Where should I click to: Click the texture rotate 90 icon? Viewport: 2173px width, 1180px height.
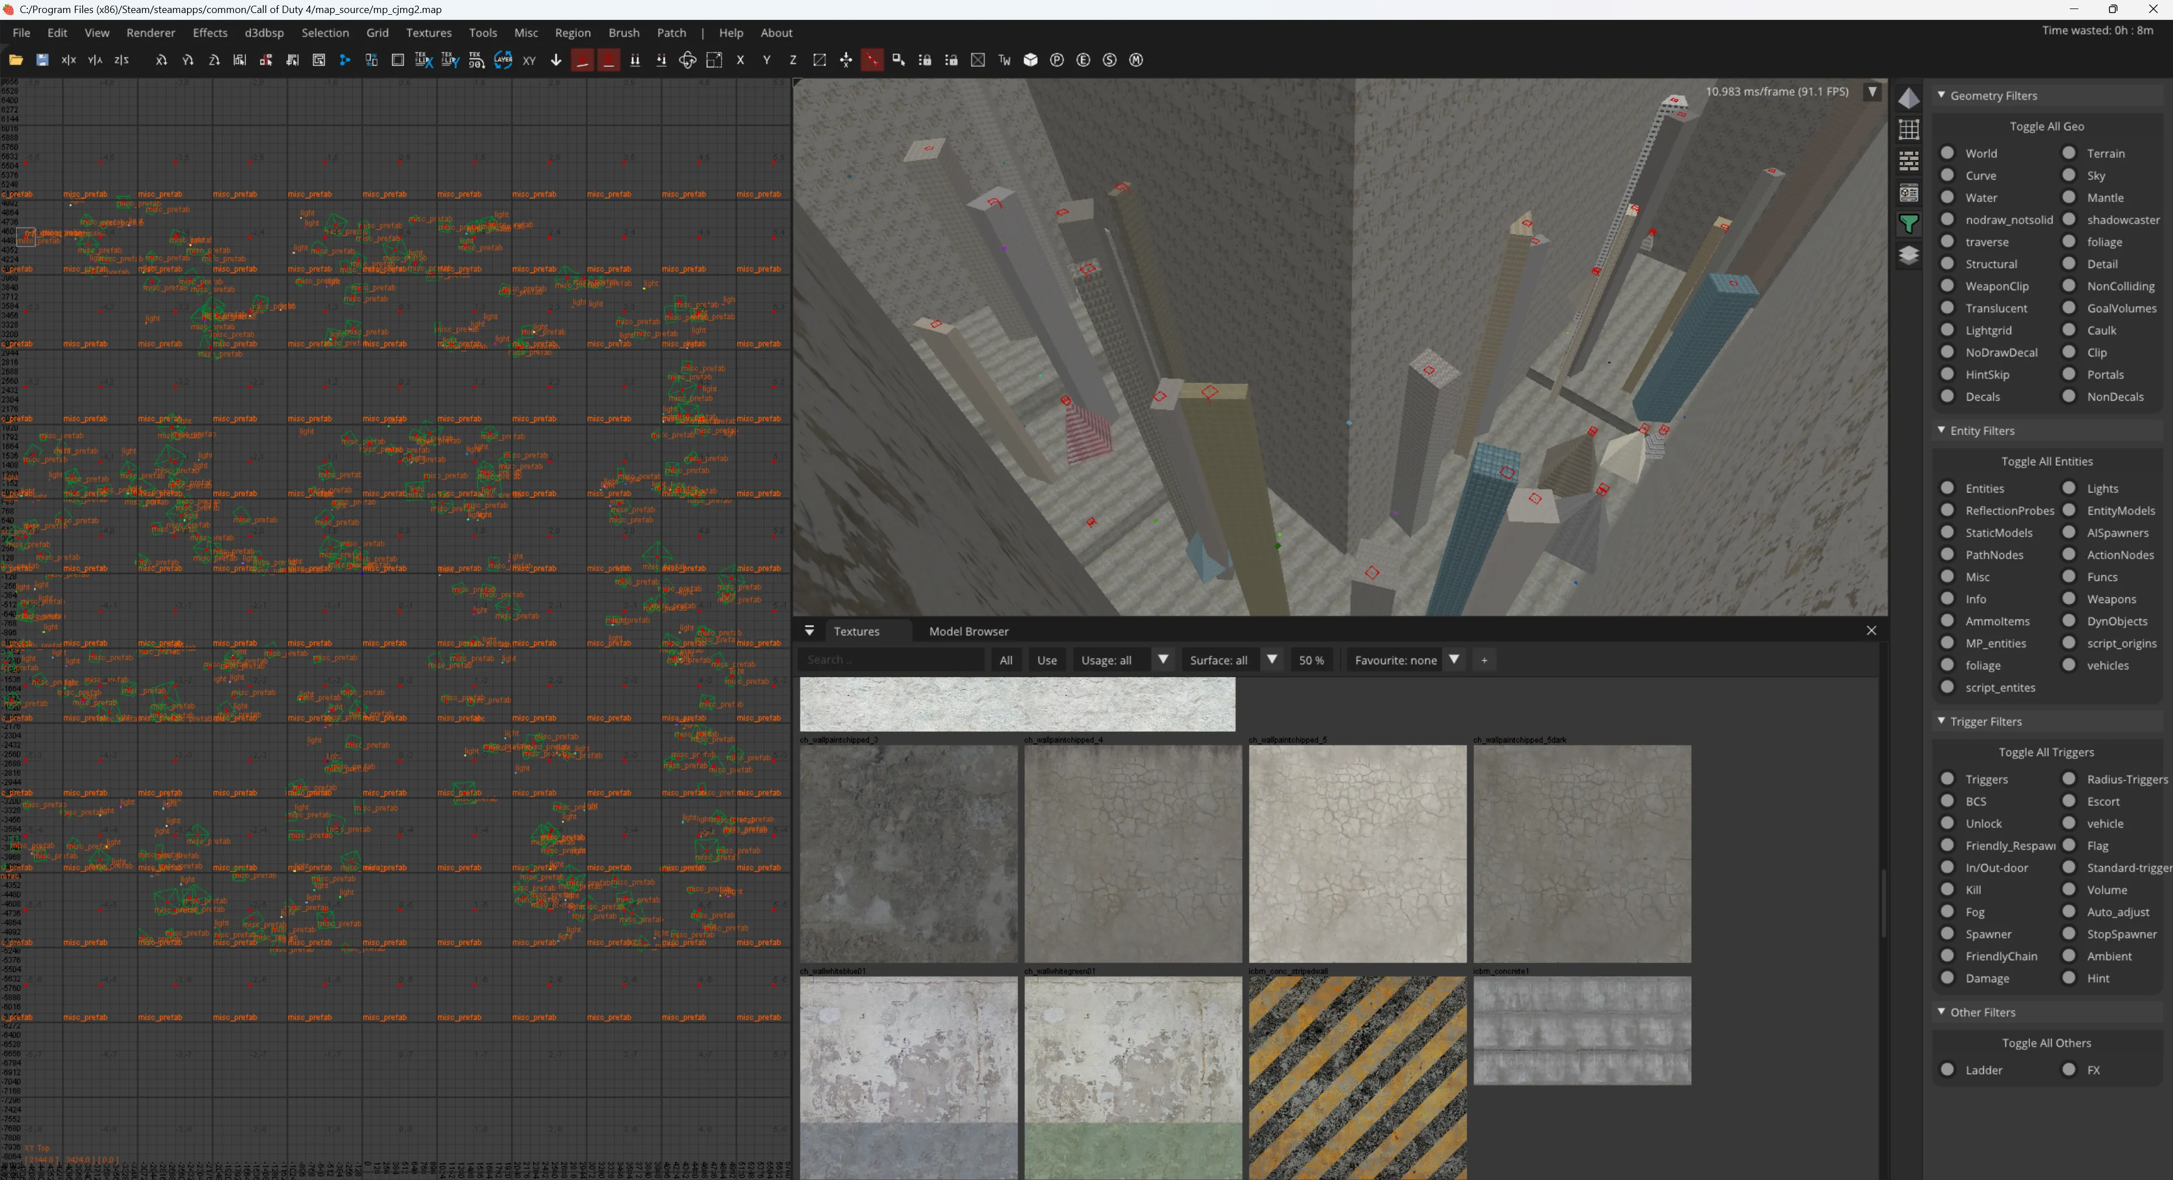477,60
